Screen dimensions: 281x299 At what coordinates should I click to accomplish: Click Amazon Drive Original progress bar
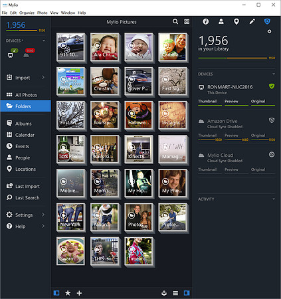click(263, 140)
